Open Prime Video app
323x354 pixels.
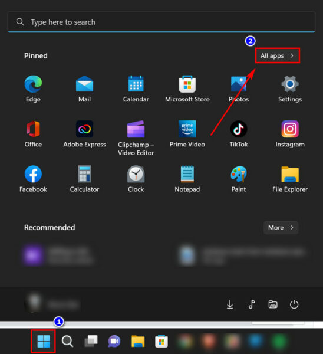tap(187, 134)
